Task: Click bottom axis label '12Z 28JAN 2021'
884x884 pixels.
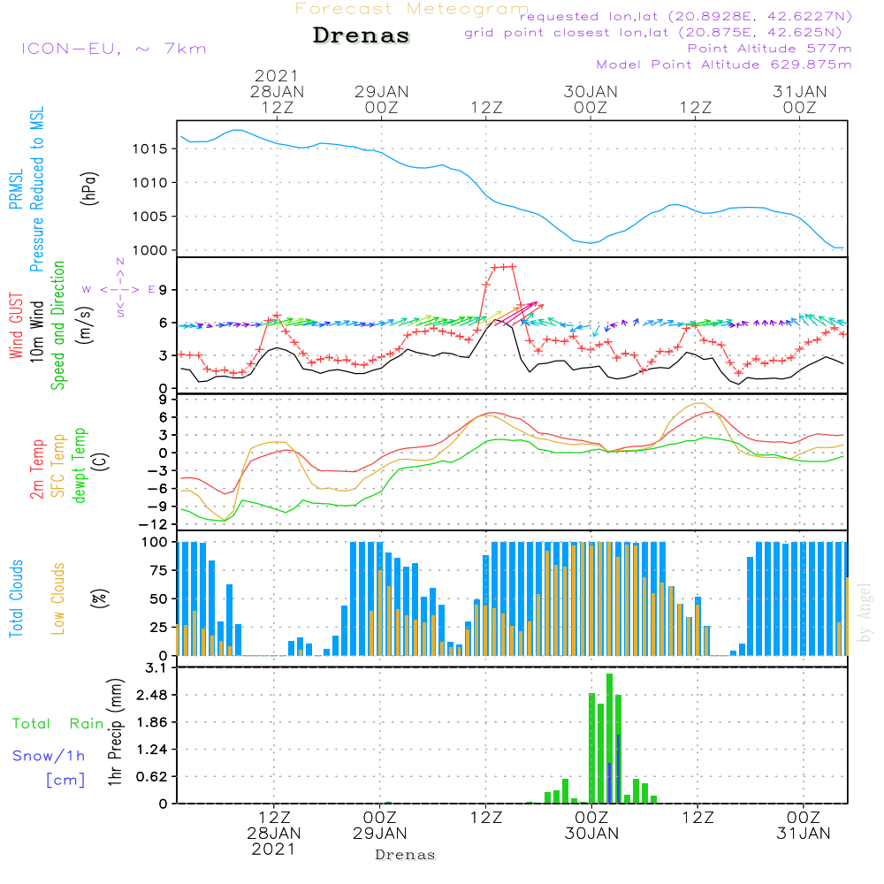Action: (x=273, y=834)
